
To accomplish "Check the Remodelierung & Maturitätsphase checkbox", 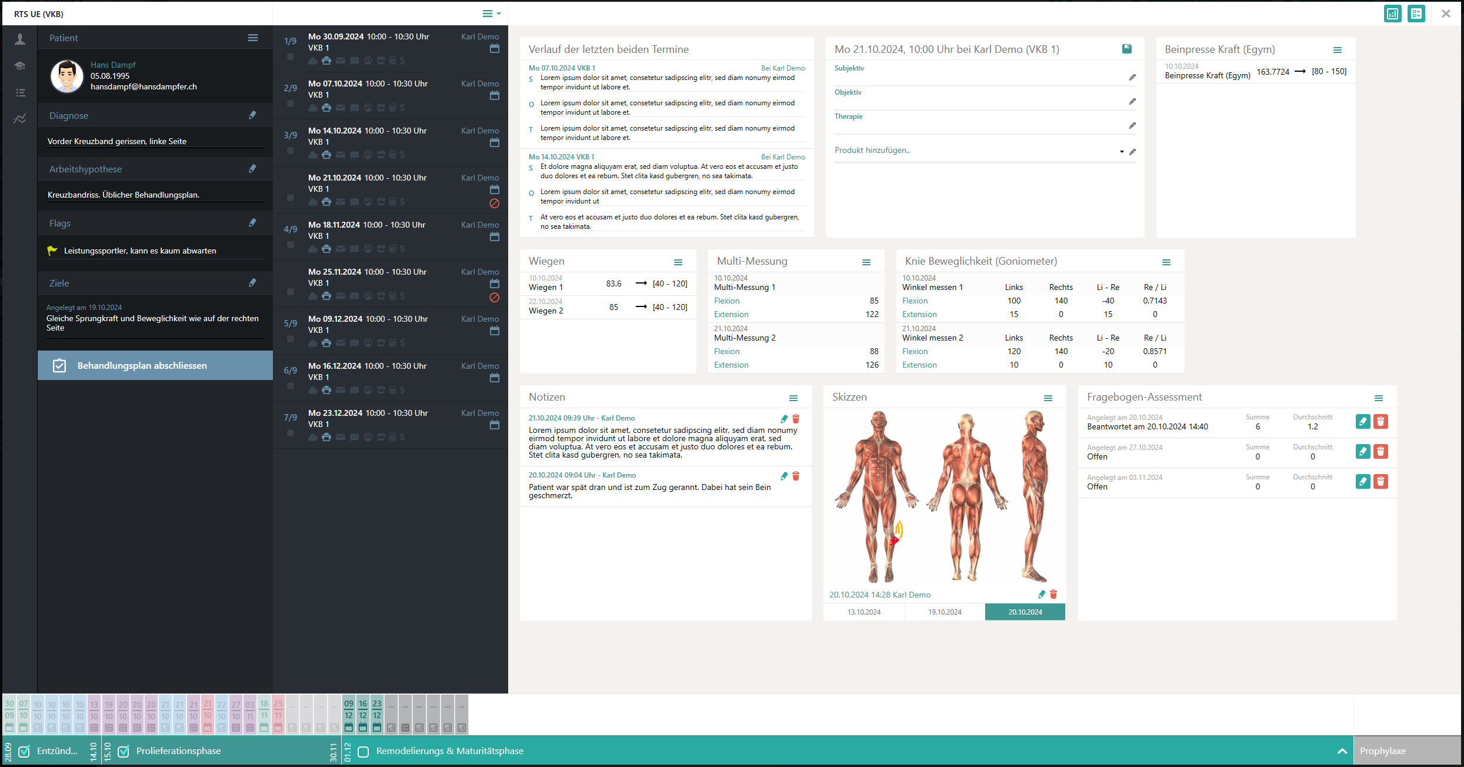I will click(x=364, y=752).
